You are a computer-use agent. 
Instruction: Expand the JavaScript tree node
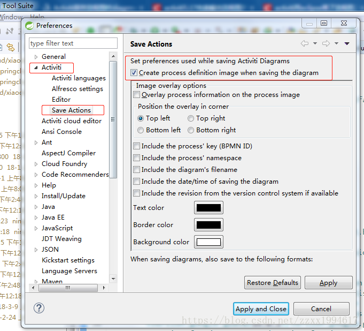pos(36,228)
